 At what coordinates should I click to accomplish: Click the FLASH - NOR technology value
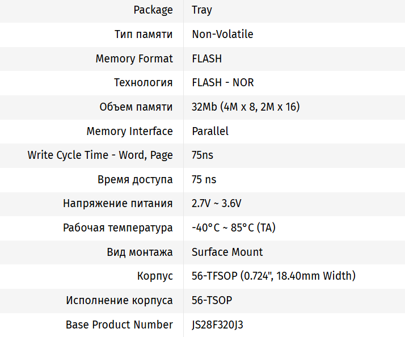click(222, 83)
